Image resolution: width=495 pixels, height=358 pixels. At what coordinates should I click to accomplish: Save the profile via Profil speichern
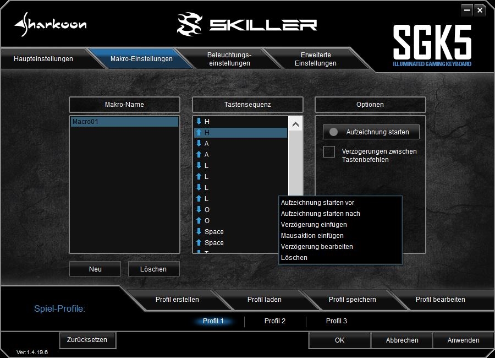(353, 300)
